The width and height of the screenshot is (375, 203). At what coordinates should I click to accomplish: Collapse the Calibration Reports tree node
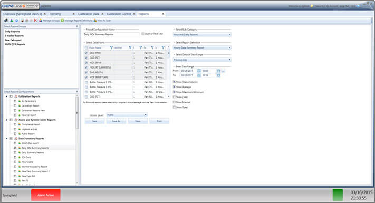(7, 96)
